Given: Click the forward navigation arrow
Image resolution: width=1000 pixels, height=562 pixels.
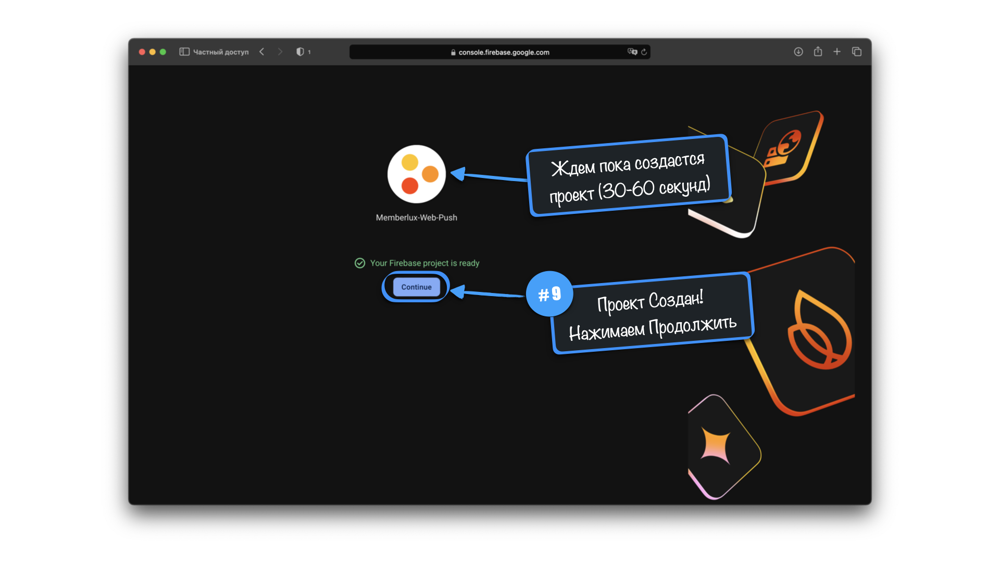Looking at the screenshot, I should 280,52.
